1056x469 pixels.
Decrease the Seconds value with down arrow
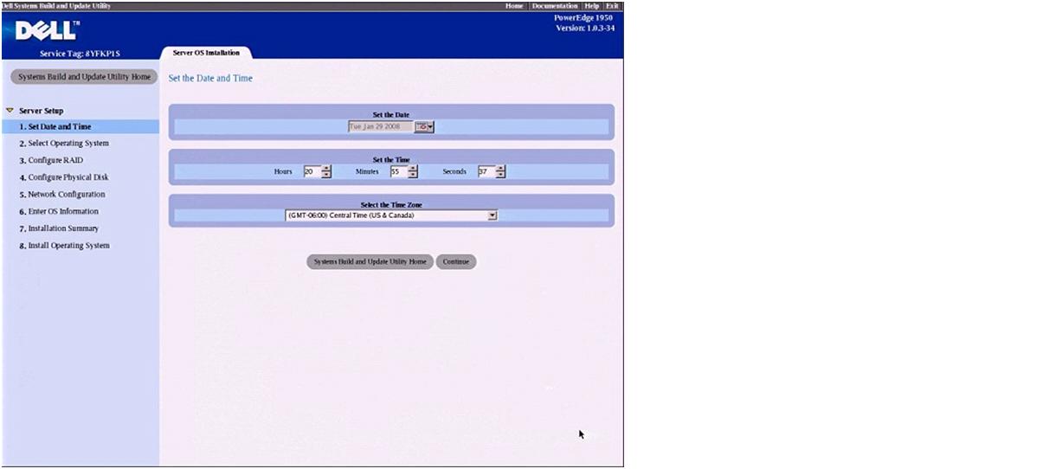click(500, 175)
